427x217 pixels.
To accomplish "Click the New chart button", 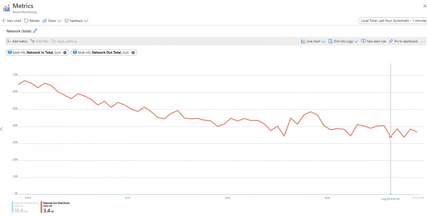I will [x=11, y=21].
